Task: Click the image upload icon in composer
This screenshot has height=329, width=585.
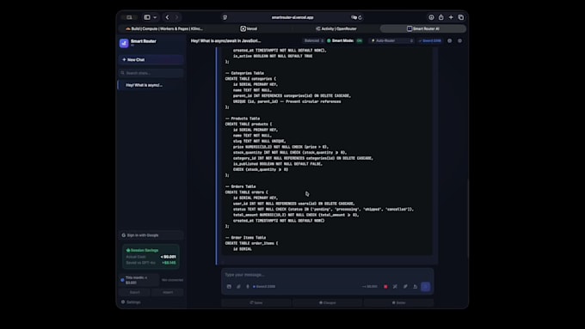Action: point(229,287)
